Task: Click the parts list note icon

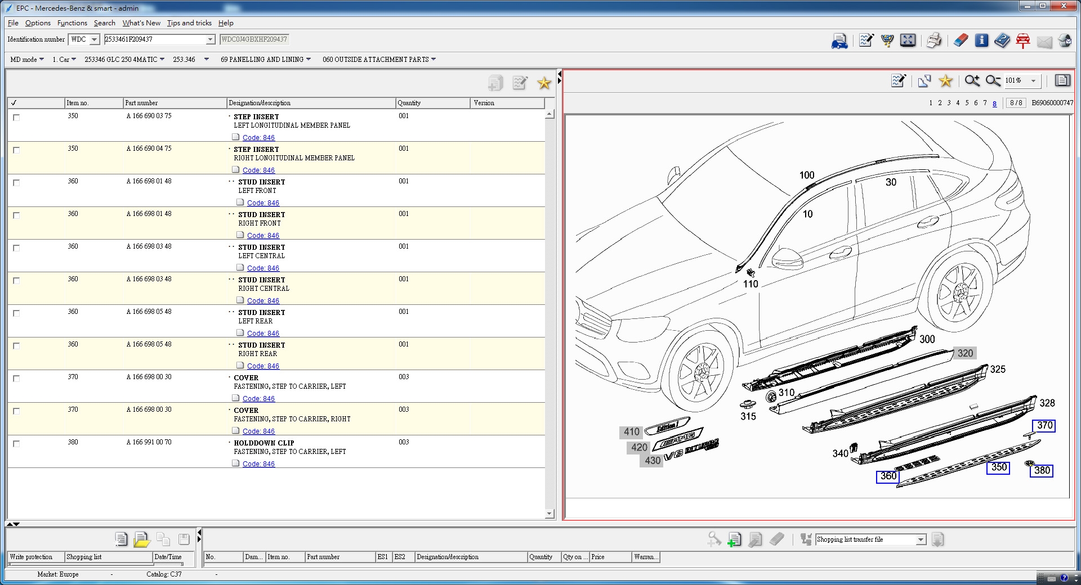Action: pos(520,83)
